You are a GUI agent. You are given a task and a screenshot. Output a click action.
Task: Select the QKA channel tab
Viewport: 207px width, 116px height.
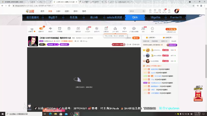[x=135, y=17]
